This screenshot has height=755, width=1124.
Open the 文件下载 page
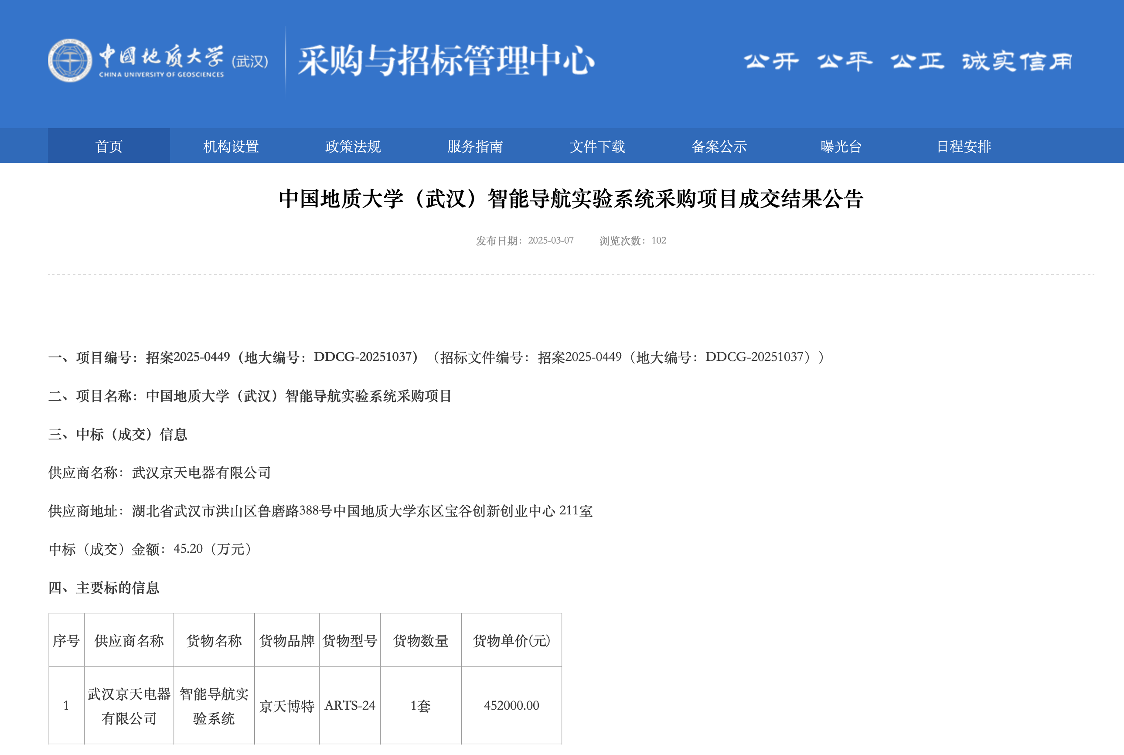[597, 146]
